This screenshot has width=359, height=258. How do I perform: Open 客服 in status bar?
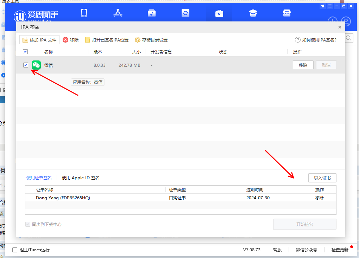coord(277,250)
